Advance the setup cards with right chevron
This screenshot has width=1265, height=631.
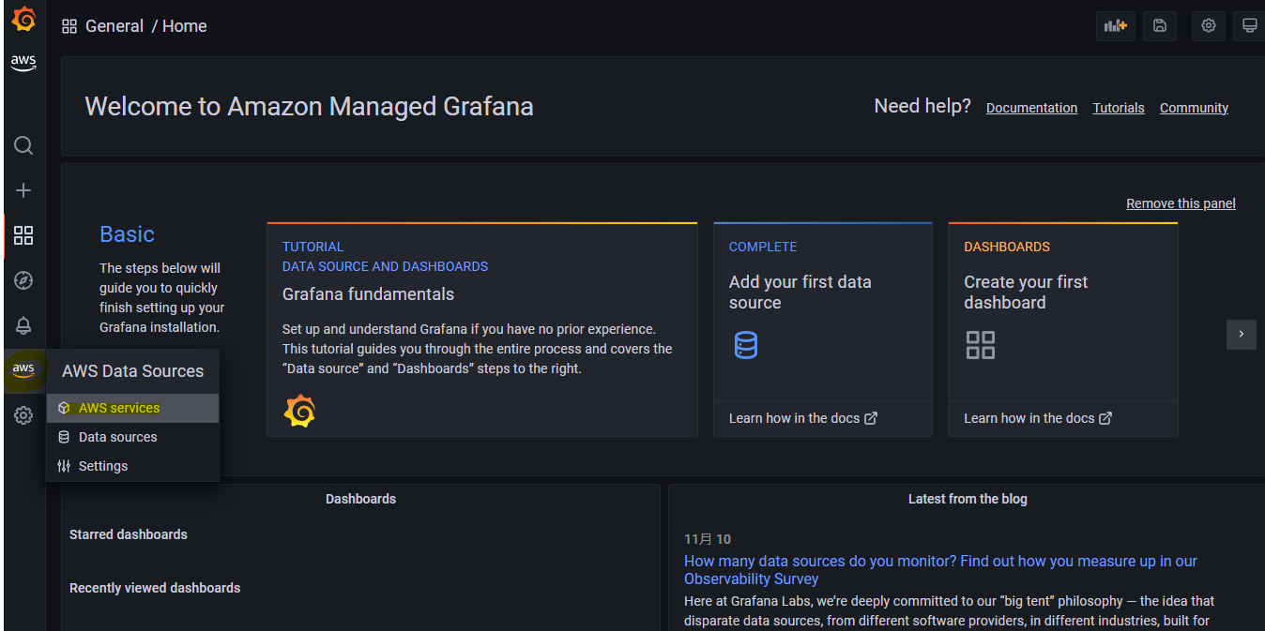[1242, 335]
